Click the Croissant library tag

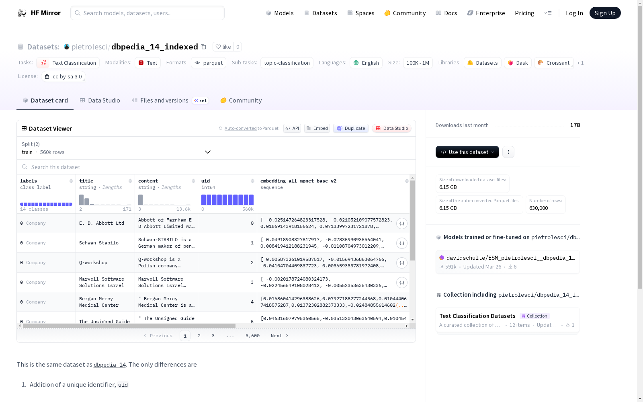point(554,63)
